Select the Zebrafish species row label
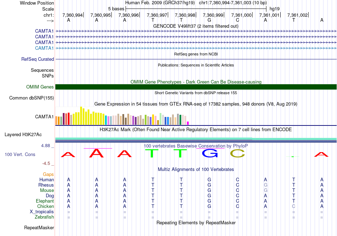 [44, 217]
